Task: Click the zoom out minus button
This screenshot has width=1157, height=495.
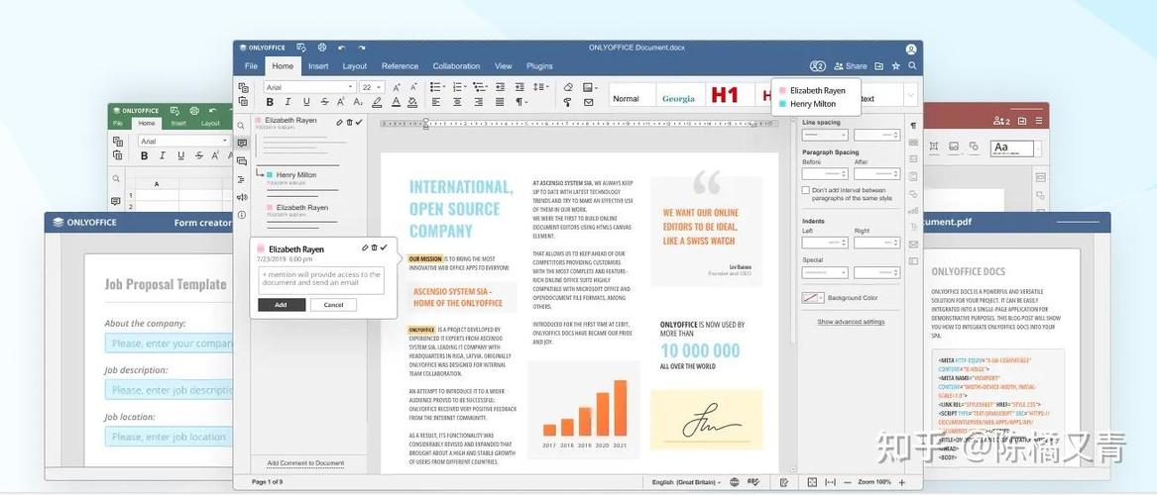Action: pyautogui.click(x=848, y=482)
